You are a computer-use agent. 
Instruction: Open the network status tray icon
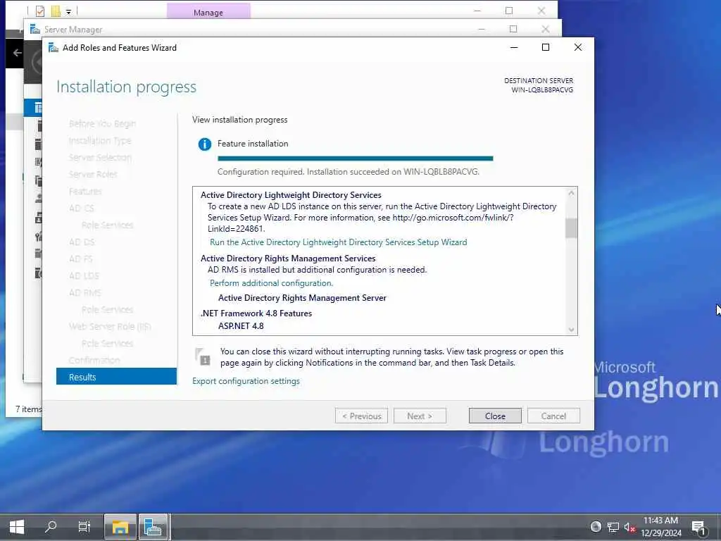[x=613, y=527]
